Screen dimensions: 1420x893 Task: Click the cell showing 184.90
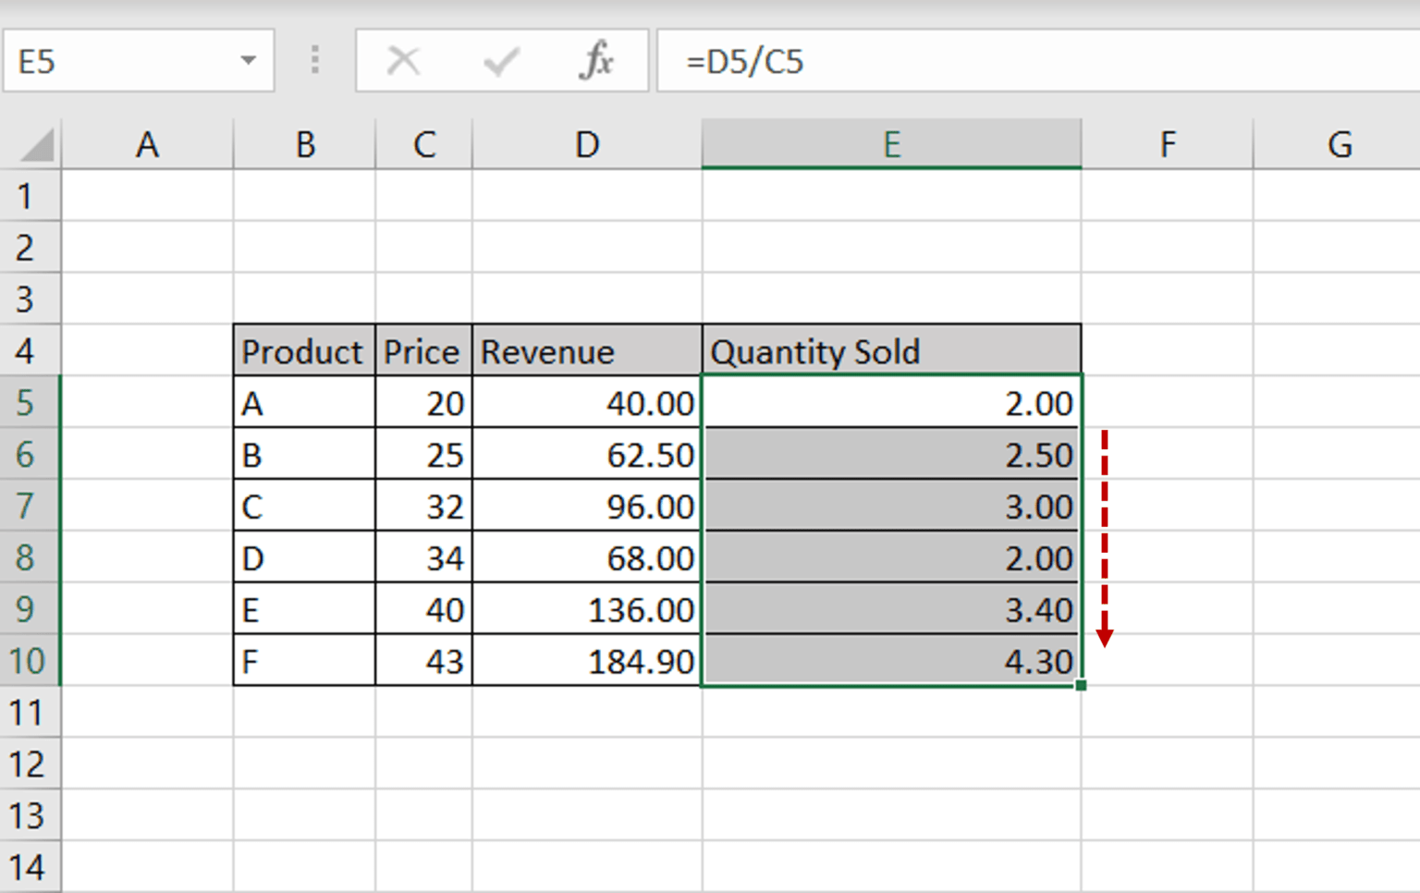(587, 661)
